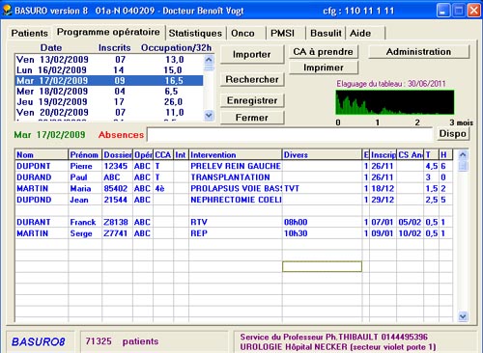Click the TRANSPLANTATION intervention cell
Screen dimensions: 483x353
click(236, 177)
